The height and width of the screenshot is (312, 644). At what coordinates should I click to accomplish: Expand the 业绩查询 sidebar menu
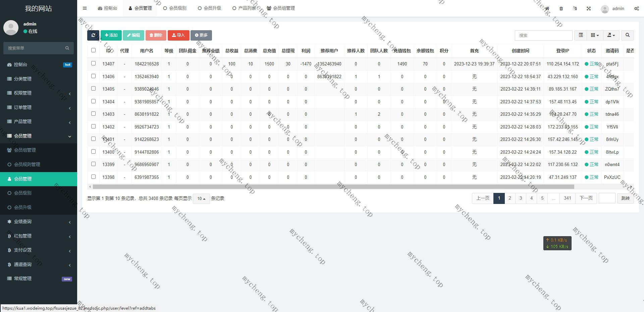(39, 221)
